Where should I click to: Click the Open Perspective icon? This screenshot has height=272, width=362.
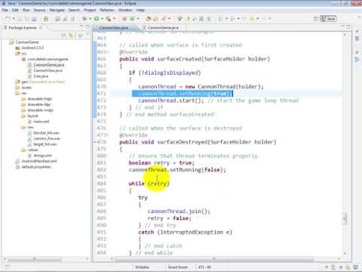[x=316, y=19]
